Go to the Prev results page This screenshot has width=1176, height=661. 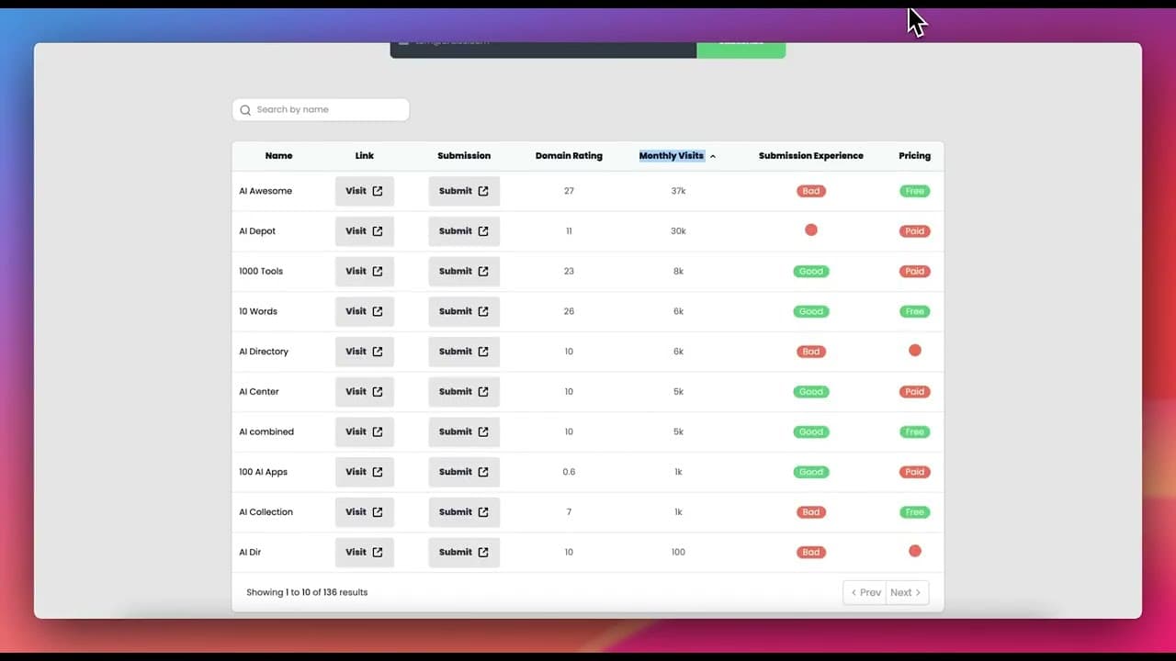click(x=865, y=593)
